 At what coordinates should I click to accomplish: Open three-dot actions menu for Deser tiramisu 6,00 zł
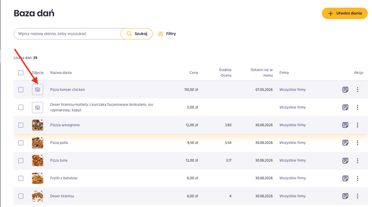point(358,196)
